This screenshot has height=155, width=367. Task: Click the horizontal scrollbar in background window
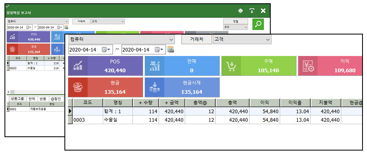click(x=35, y=92)
